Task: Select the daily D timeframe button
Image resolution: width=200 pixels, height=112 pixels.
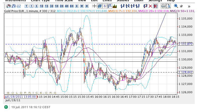Action: (77, 6)
